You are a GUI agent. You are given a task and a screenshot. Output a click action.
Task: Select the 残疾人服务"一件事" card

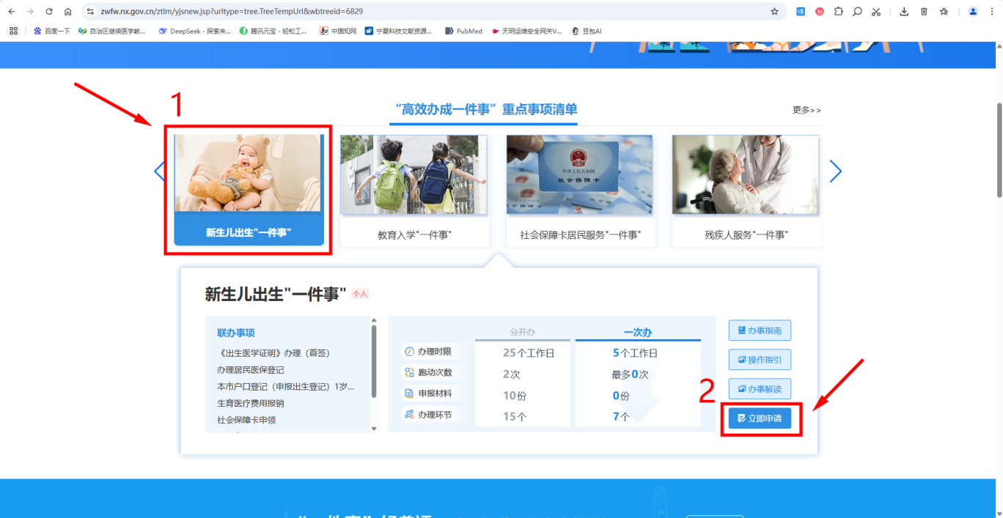pyautogui.click(x=746, y=191)
